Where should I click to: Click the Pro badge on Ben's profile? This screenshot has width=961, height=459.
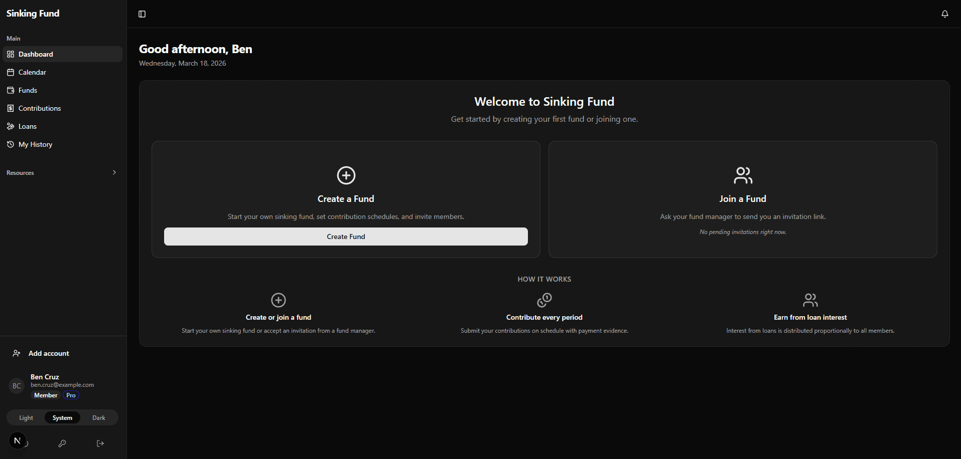click(x=70, y=395)
